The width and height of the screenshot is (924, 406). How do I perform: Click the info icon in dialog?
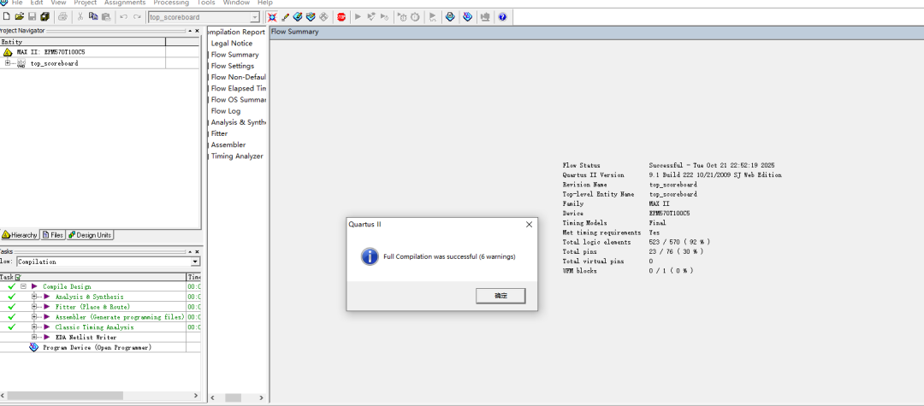pos(370,256)
